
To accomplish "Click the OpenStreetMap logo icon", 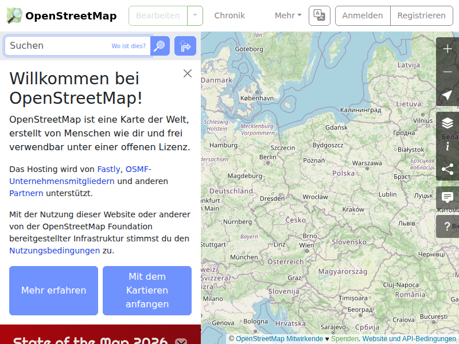I will (14, 15).
